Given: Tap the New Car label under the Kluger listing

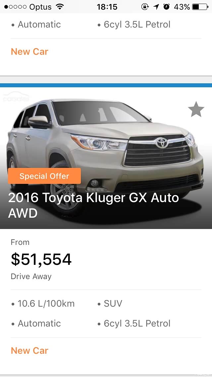Looking at the screenshot, I should pyautogui.click(x=29, y=350).
